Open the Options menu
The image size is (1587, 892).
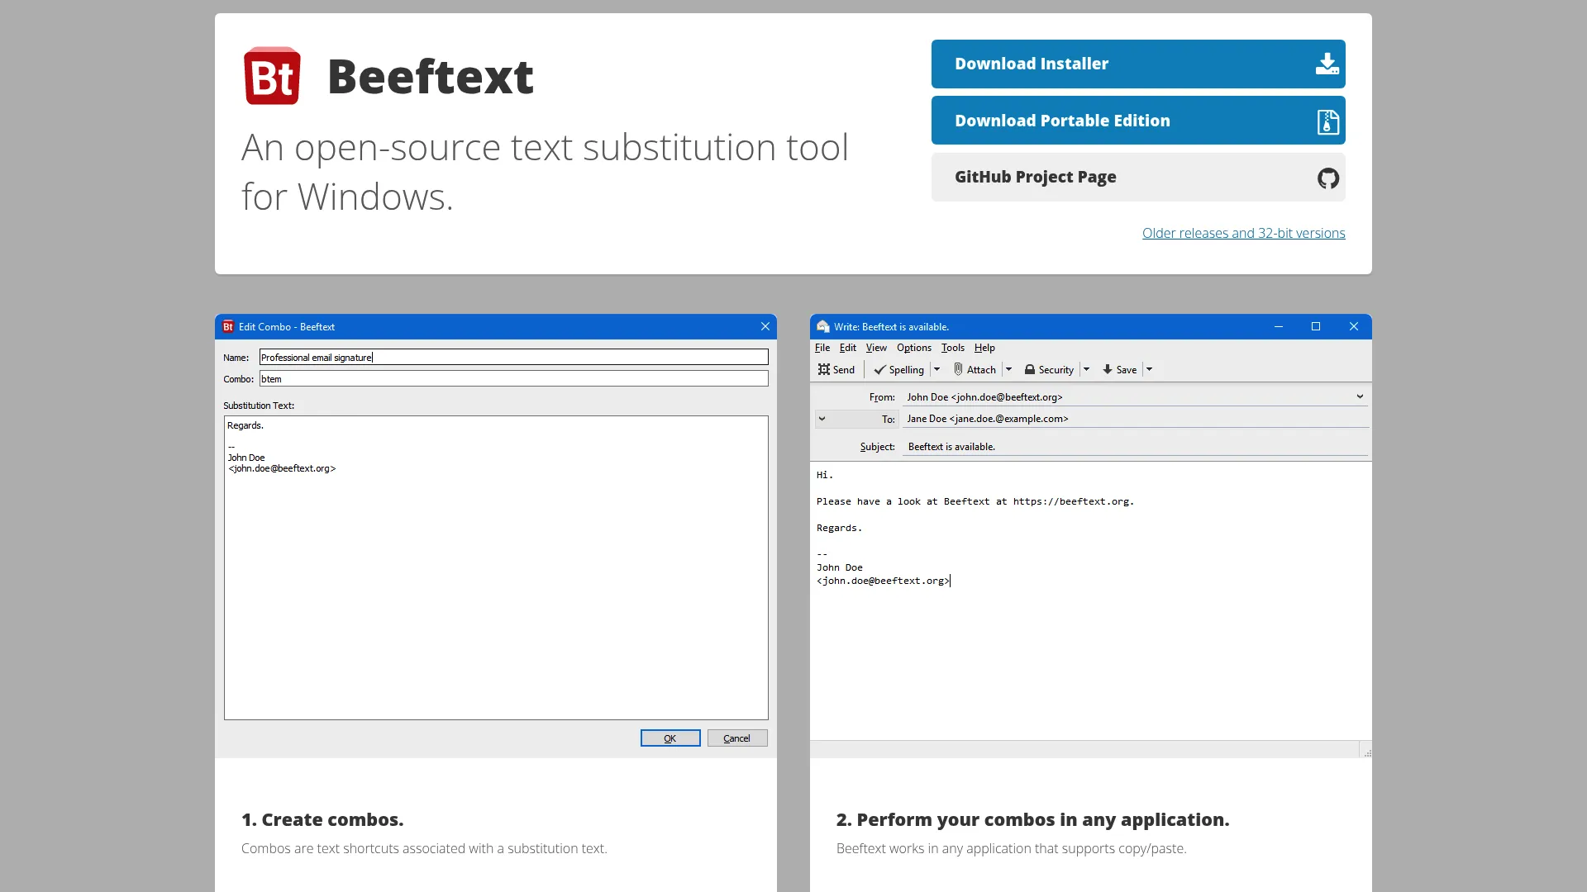click(x=914, y=348)
